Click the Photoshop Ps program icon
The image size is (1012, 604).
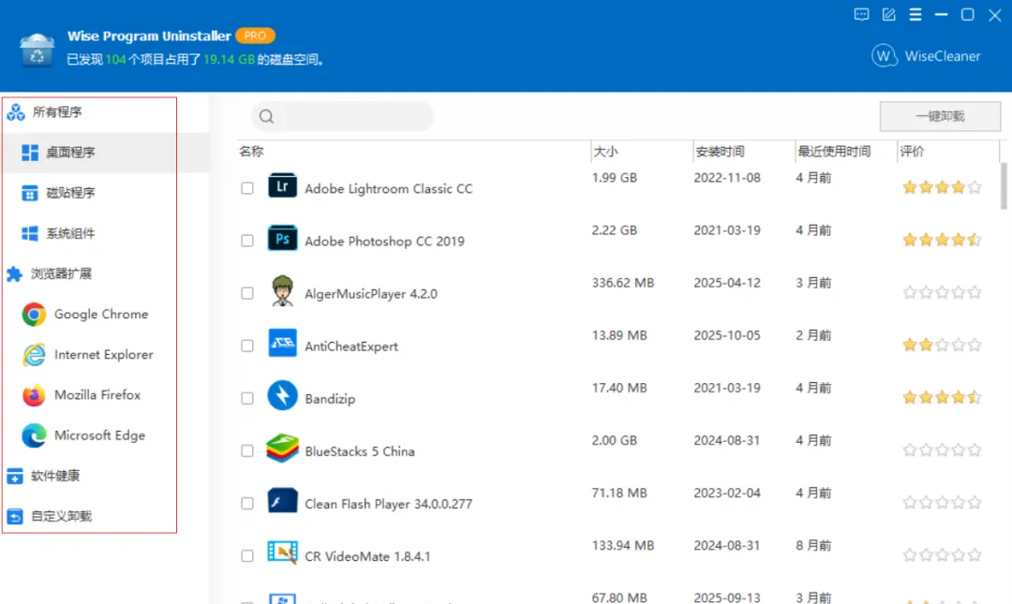point(282,239)
